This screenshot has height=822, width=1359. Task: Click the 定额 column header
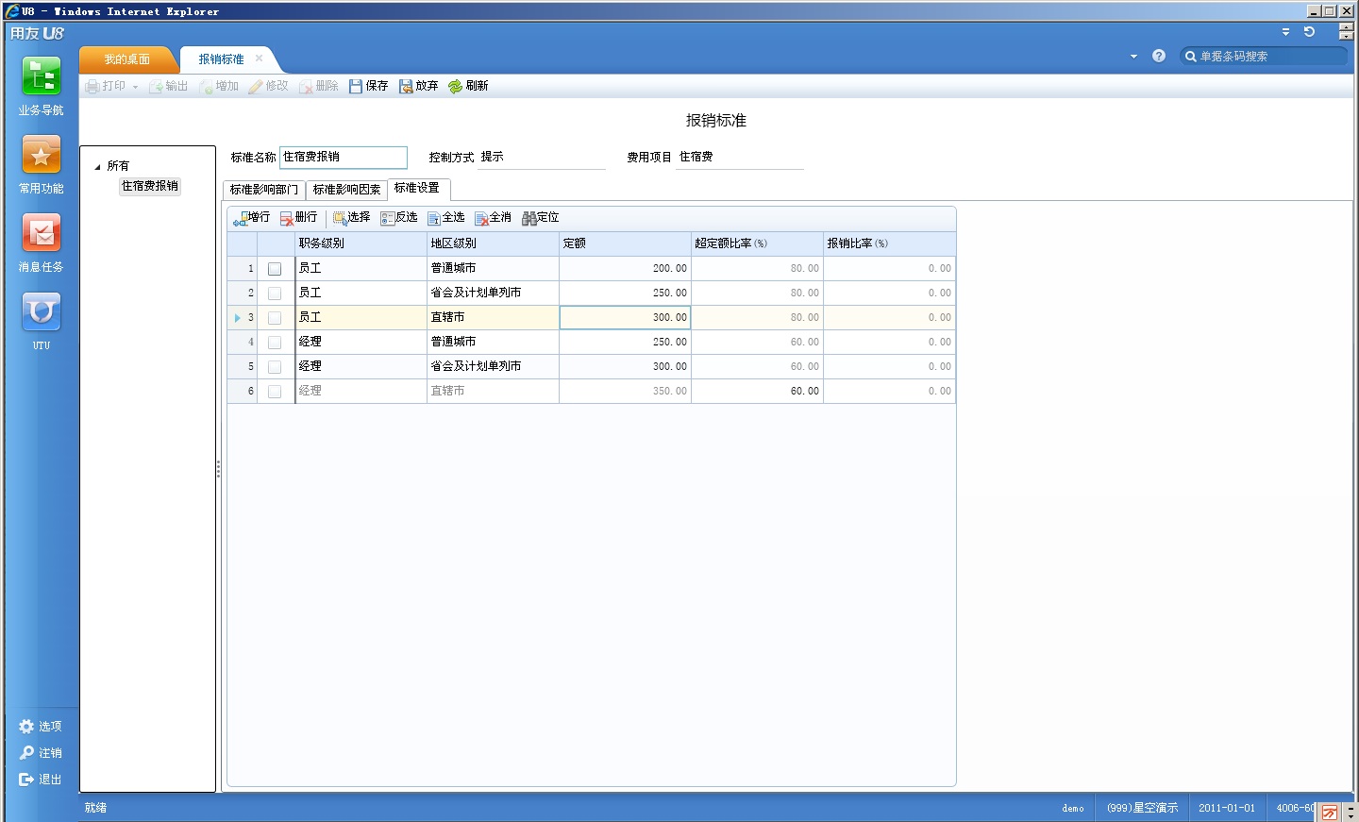pyautogui.click(x=626, y=243)
